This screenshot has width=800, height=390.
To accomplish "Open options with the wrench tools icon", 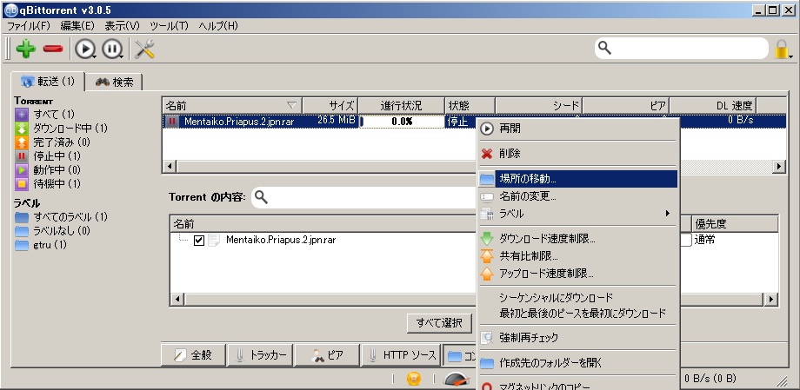I will 143,49.
